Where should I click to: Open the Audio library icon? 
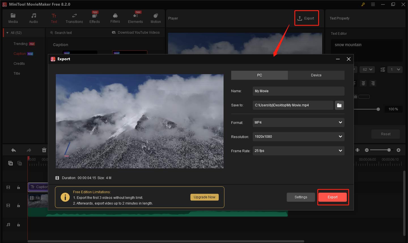(33, 18)
